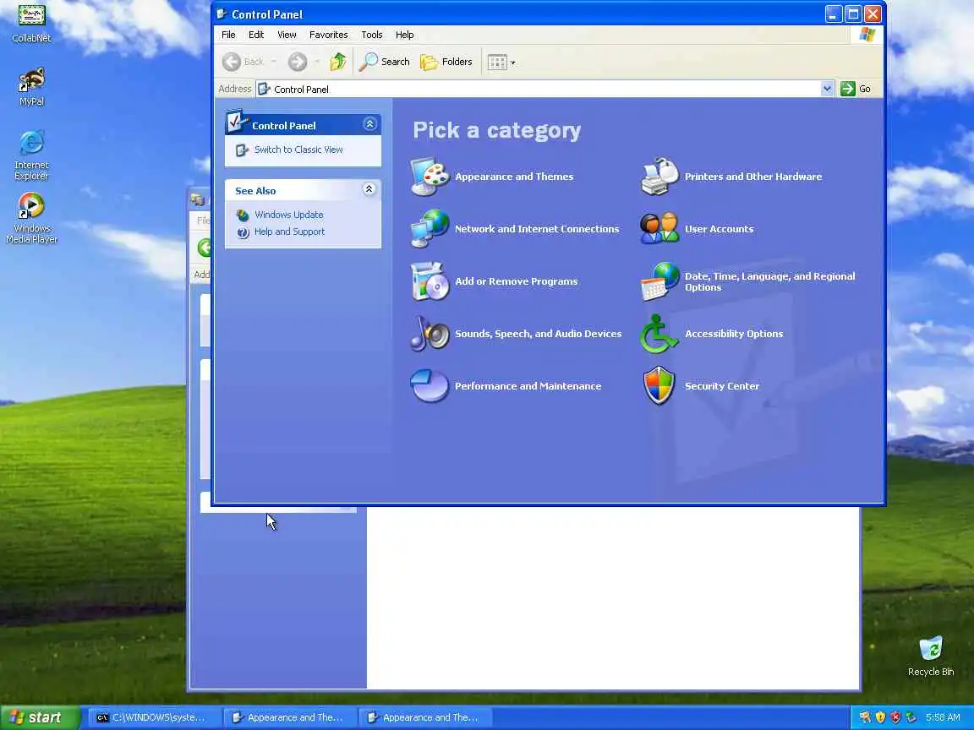974x730 pixels.
Task: Click Network and Internet Connections globe icon
Action: tap(430, 229)
